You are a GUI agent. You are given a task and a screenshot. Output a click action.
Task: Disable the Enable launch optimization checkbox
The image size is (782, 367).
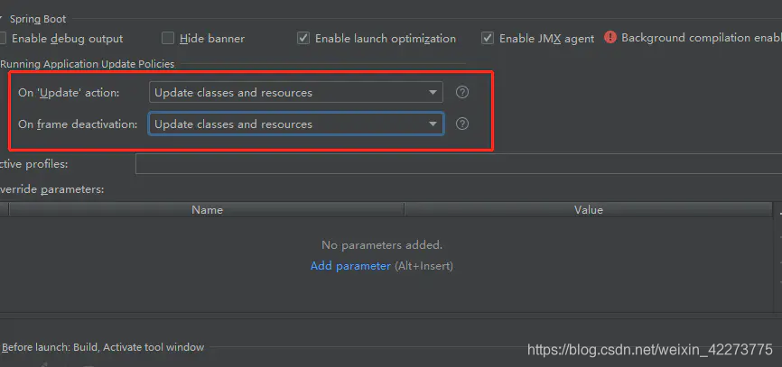pos(303,39)
